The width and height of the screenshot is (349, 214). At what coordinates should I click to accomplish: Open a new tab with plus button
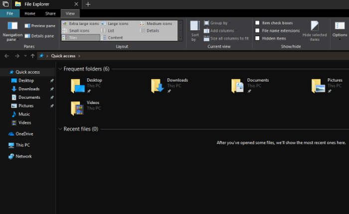coord(88,4)
